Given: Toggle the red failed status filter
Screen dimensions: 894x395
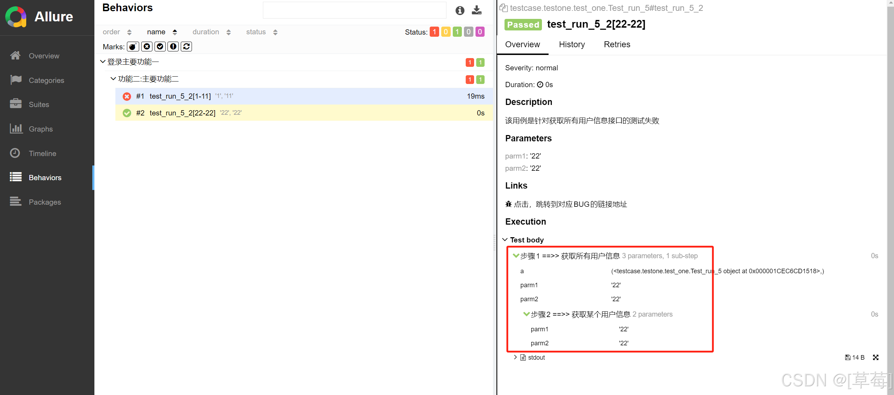Looking at the screenshot, I should [434, 32].
